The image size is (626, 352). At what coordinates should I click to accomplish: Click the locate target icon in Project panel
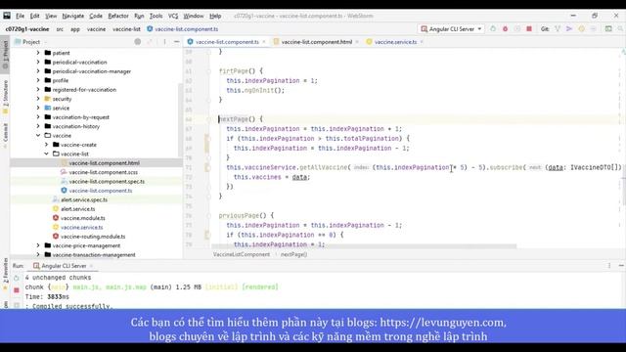click(x=137, y=42)
